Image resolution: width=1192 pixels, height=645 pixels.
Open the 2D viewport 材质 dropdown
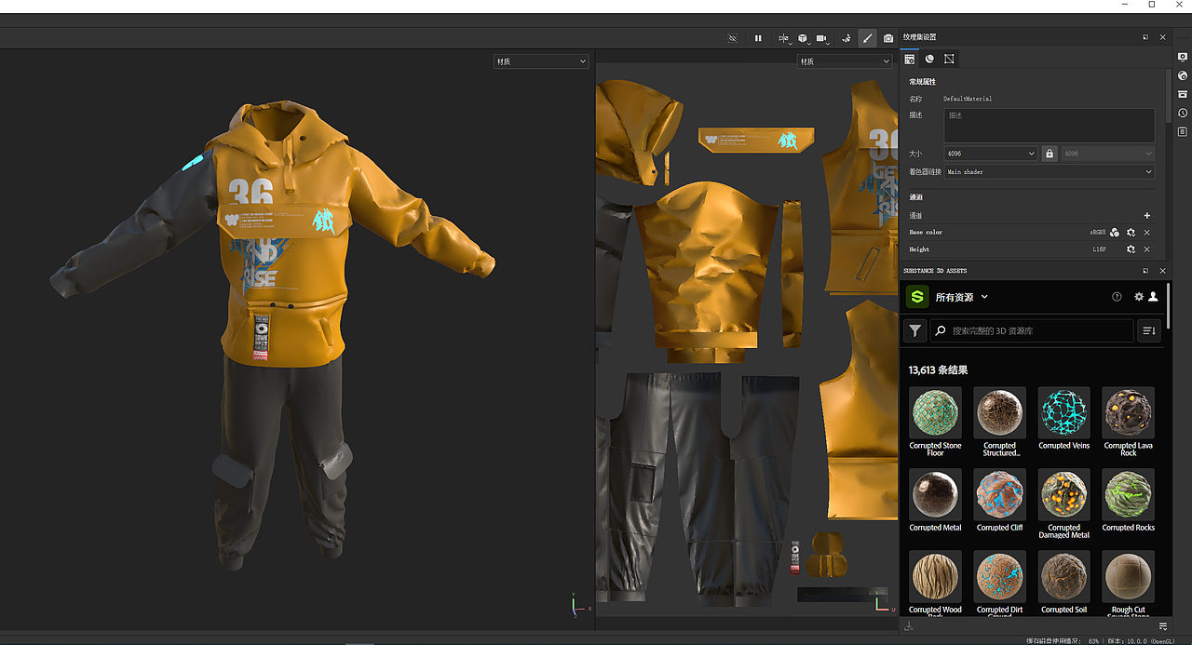[x=845, y=61]
